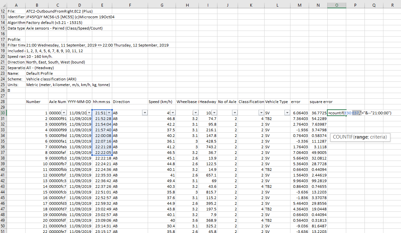Click the square error value '54.2289'

click(319, 119)
